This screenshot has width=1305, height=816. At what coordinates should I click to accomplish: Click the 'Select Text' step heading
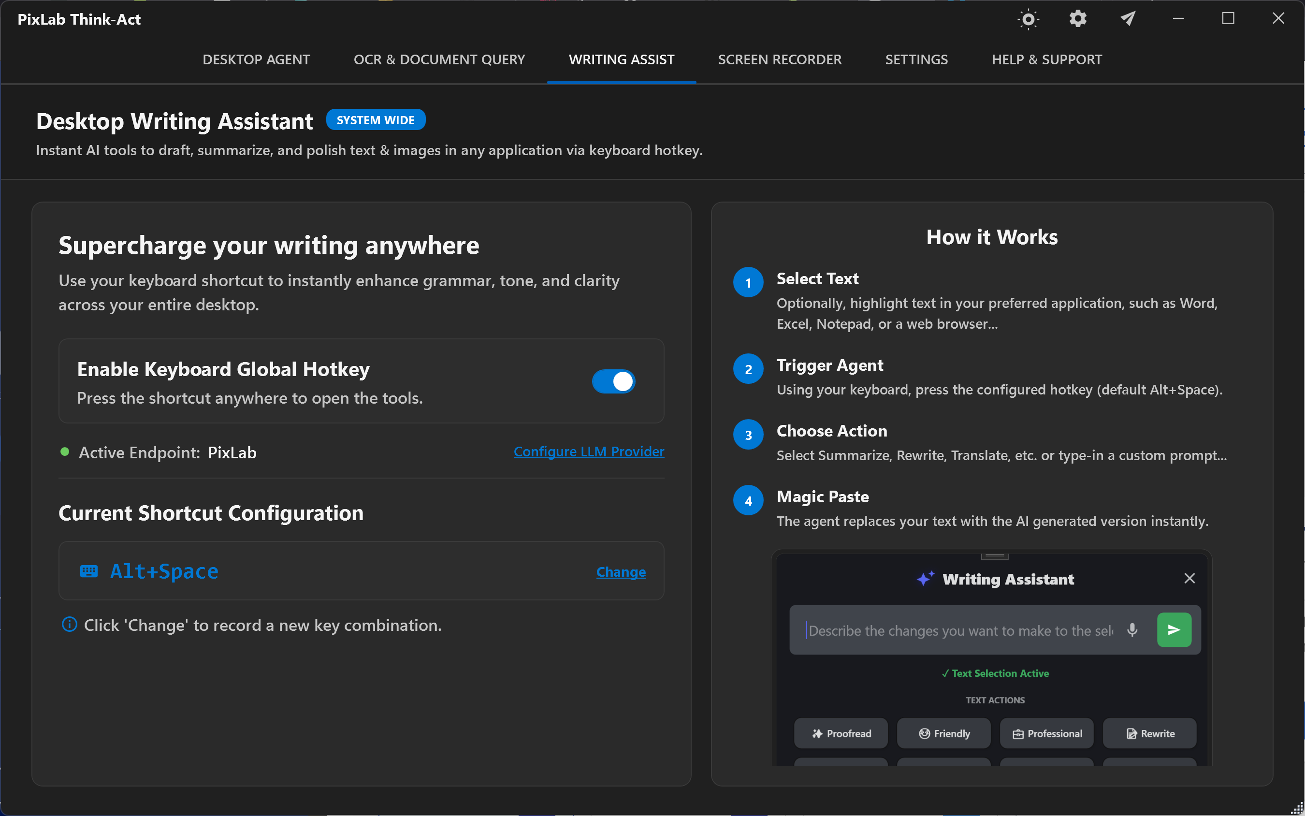817,278
